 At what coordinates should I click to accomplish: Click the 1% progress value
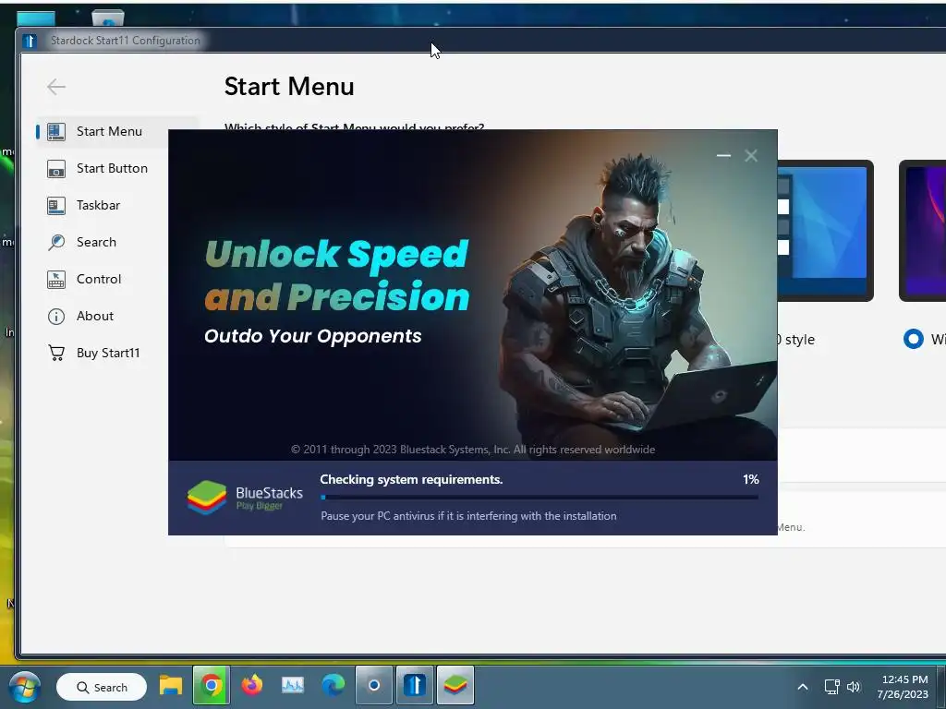pos(750,479)
